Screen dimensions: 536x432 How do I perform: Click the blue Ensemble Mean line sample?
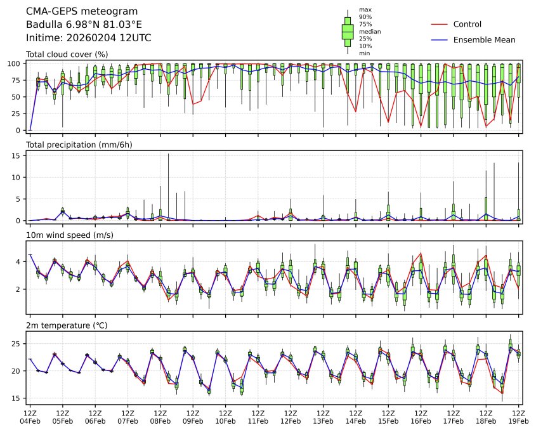coord(440,39)
